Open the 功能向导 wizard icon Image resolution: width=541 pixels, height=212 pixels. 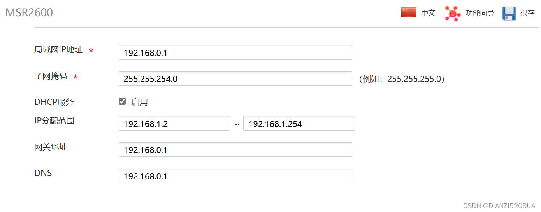tap(453, 13)
